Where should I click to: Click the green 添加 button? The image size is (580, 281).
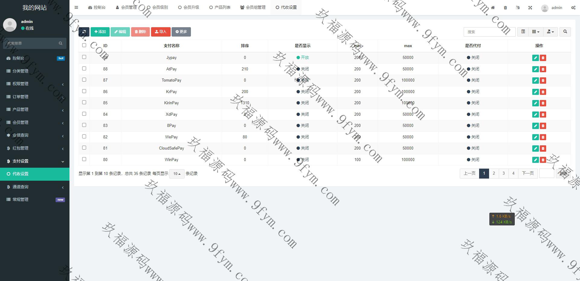(x=100, y=32)
